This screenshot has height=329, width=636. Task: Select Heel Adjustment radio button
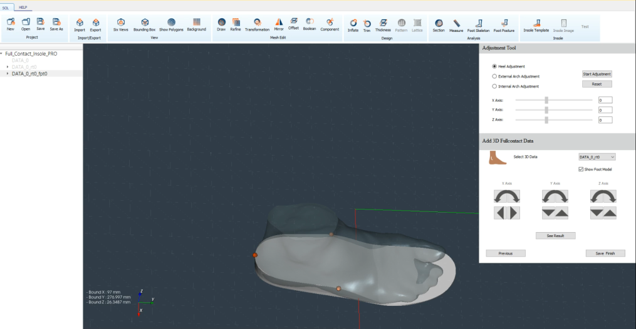[494, 66]
